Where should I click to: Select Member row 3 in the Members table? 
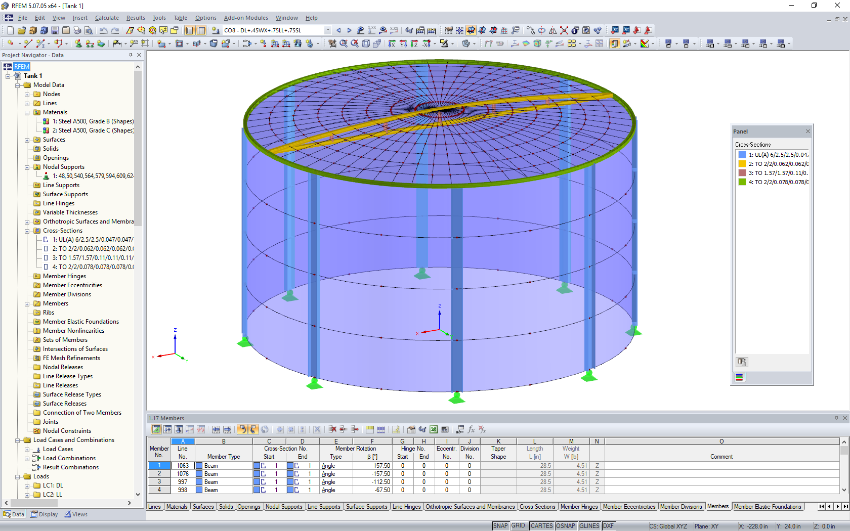[x=158, y=481]
